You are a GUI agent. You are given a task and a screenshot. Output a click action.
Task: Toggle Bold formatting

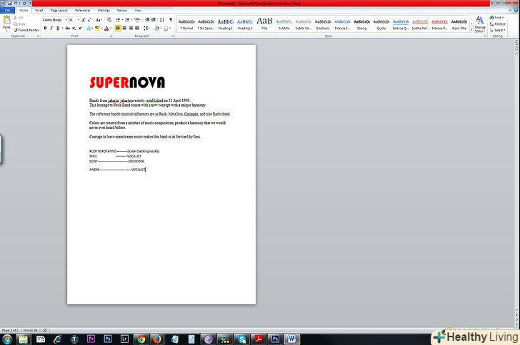tap(45, 29)
